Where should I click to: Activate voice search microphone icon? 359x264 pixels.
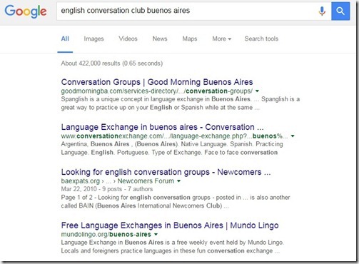tap(322, 11)
